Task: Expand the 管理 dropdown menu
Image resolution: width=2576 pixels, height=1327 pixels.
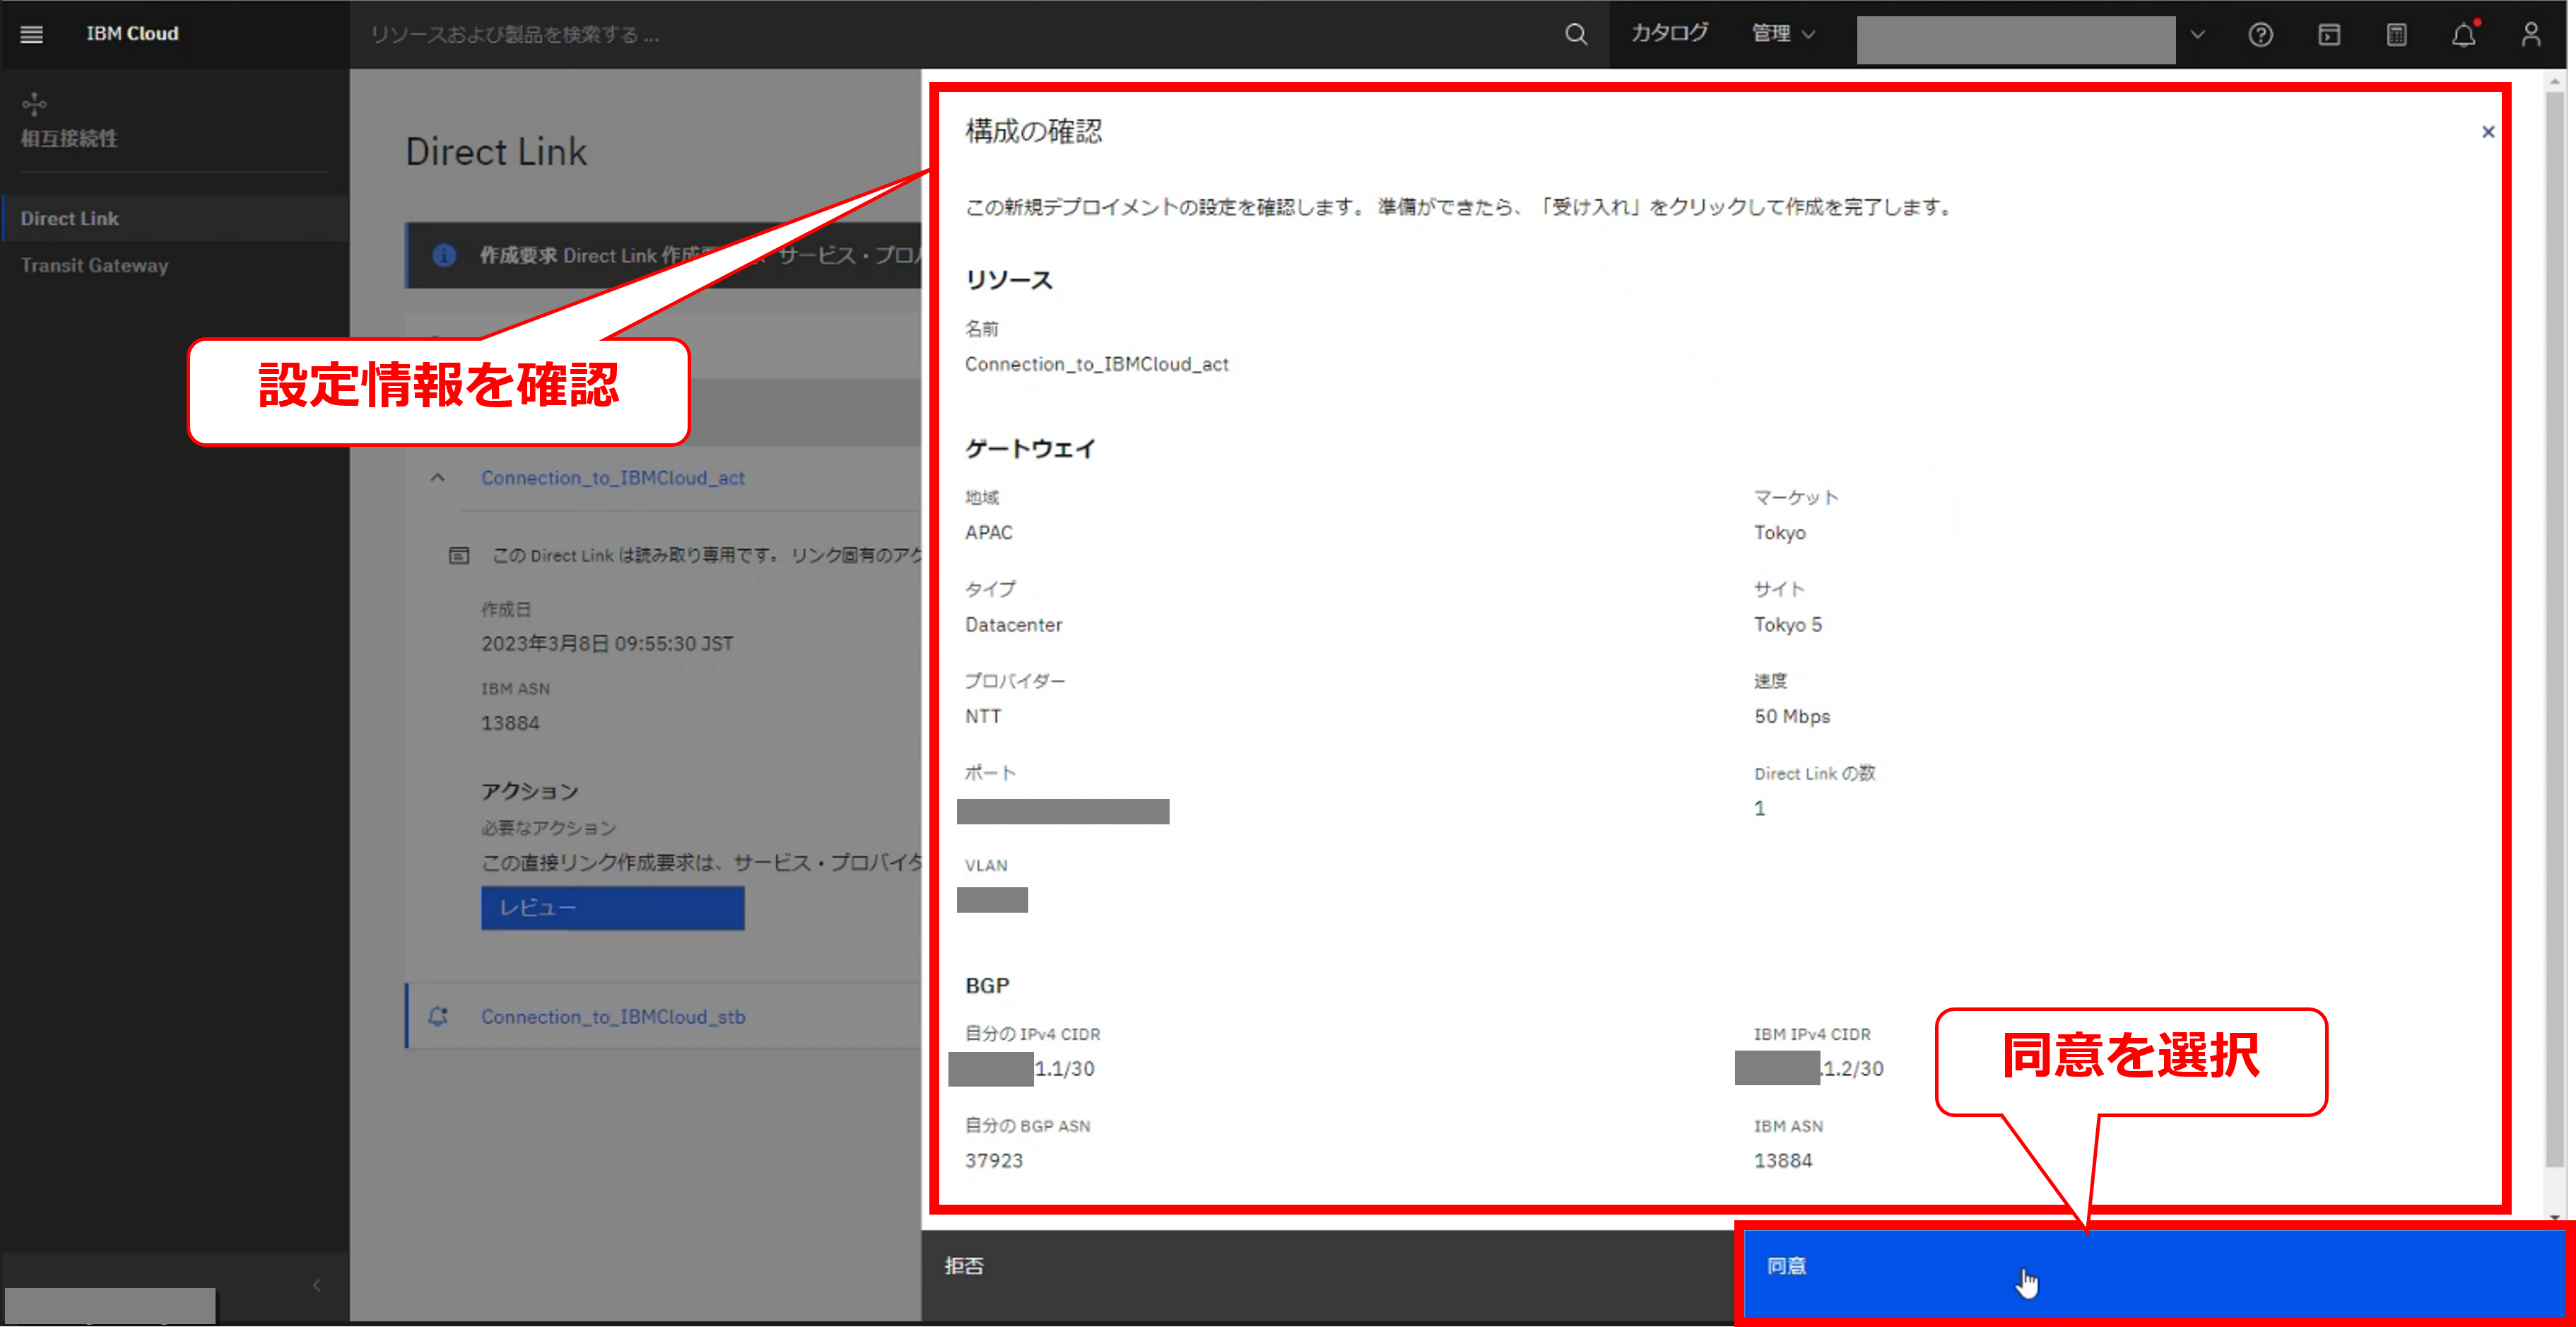Action: 1783,34
